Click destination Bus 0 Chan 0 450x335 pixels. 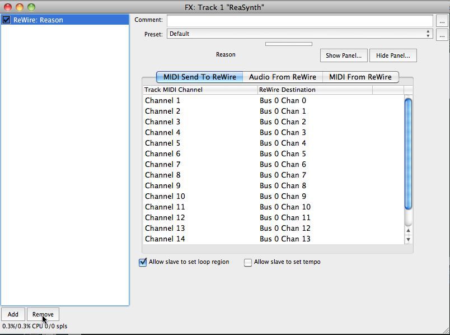[283, 101]
